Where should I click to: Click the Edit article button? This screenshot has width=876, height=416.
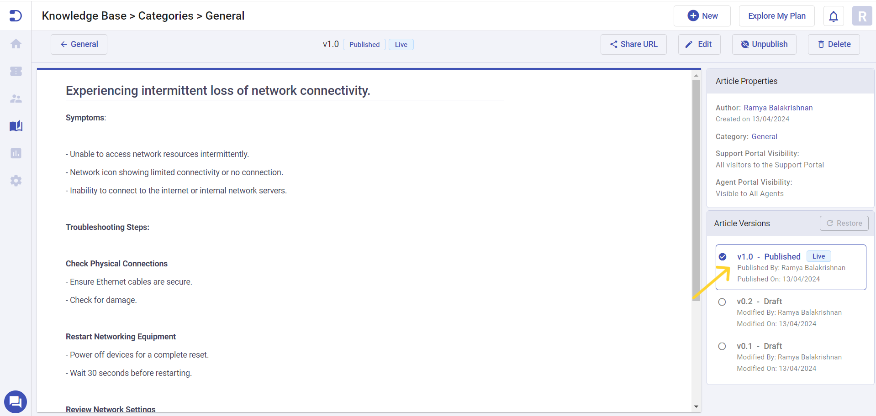(x=699, y=44)
